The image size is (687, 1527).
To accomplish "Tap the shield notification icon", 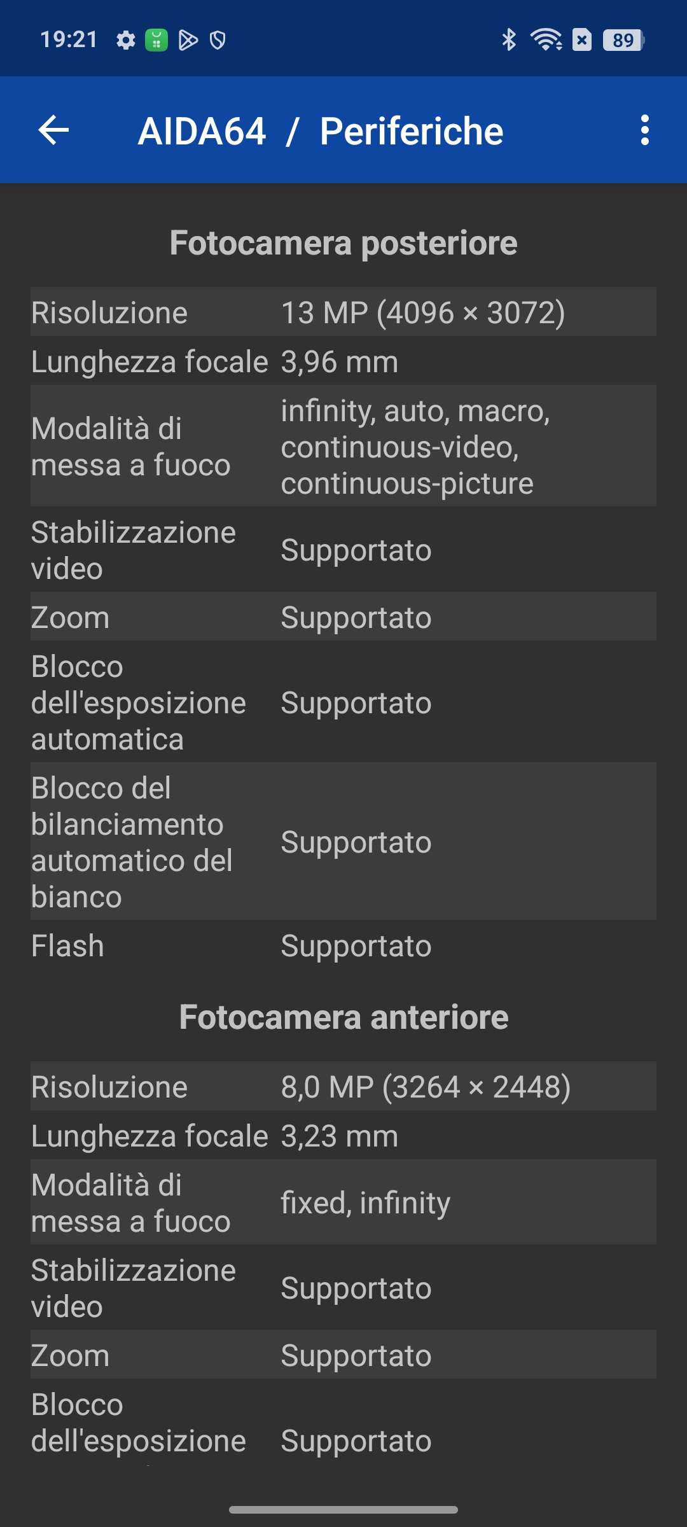I will (218, 40).
